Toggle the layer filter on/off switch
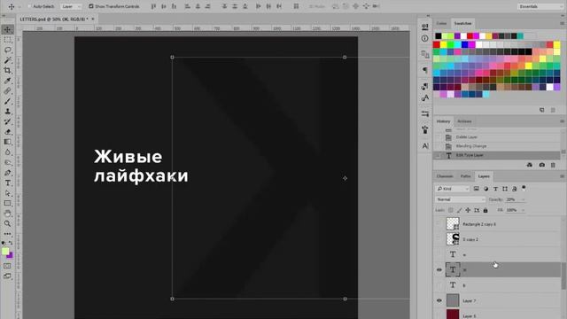The width and height of the screenshot is (567, 319). point(524,188)
